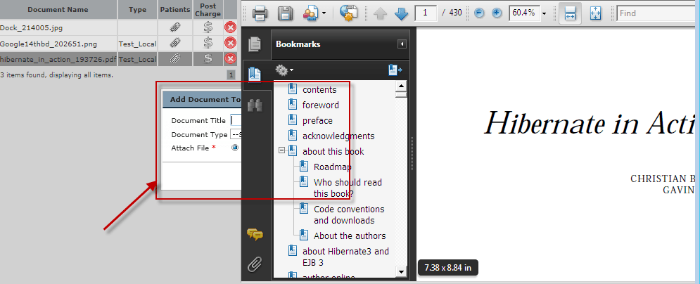Select the Dock_214005.jpg document row
The height and width of the screenshot is (284, 700).
click(x=118, y=27)
